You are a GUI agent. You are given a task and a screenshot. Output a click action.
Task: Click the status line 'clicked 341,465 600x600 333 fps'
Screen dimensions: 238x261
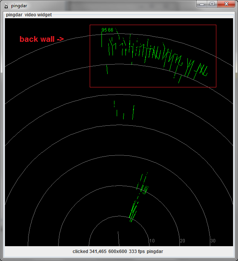point(109,252)
